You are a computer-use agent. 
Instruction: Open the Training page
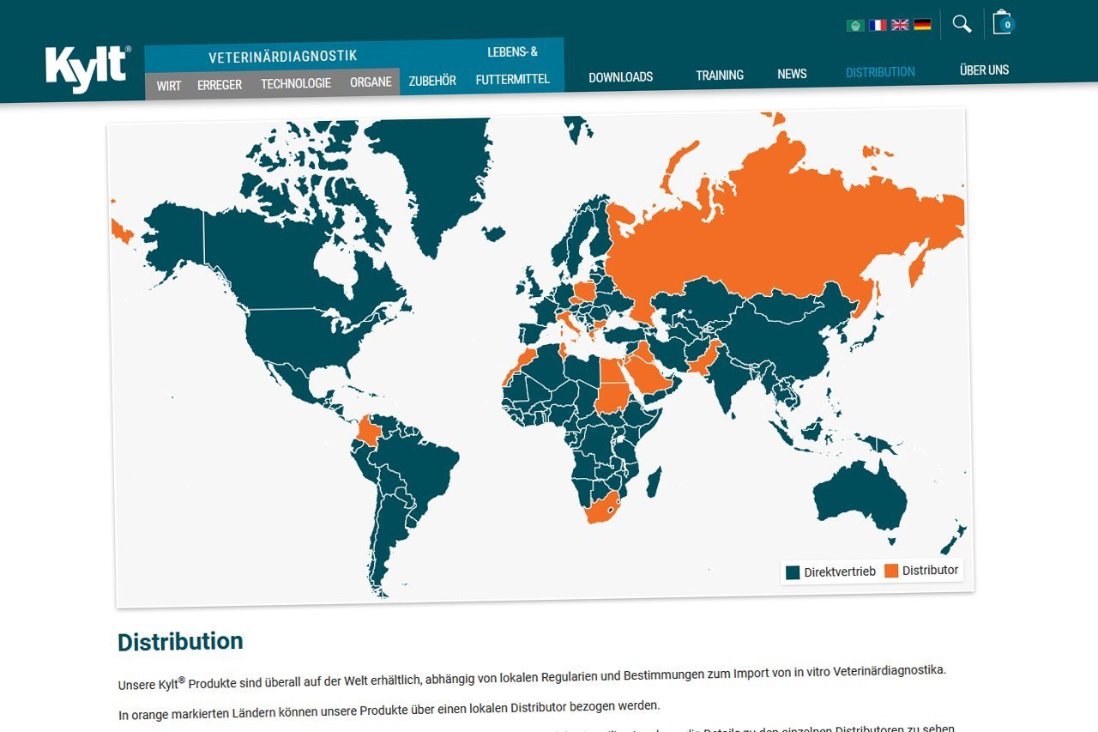point(719,76)
